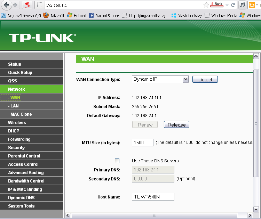Screen dimensions: 261x219
Task: Enable Use These DNS Servers checkbox
Action: [x=117, y=161]
